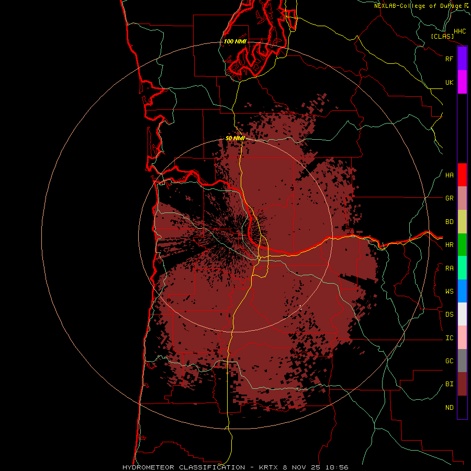471x471 pixels.
Task: Click the 'RA' legend label
Action: (x=449, y=268)
